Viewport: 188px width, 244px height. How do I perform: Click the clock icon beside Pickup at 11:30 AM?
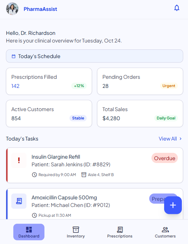(34, 215)
